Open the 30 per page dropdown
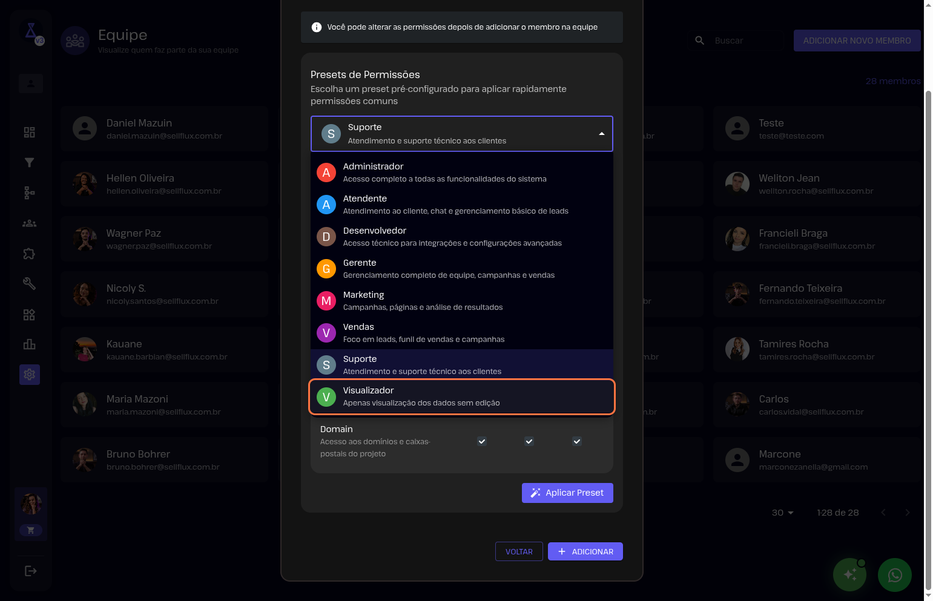Image resolution: width=933 pixels, height=601 pixels. (782, 513)
